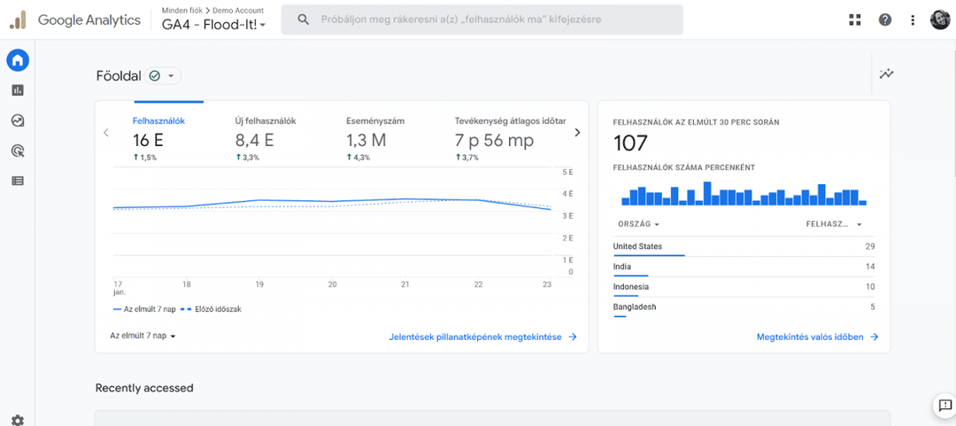Click the users-per-minute bar chart
This screenshot has height=426, width=956.
pyautogui.click(x=744, y=195)
